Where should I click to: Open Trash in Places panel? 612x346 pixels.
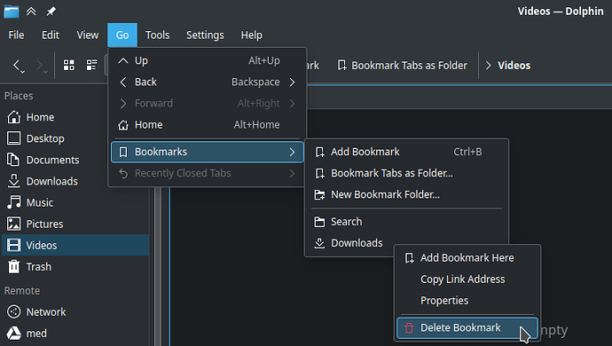(75, 267)
